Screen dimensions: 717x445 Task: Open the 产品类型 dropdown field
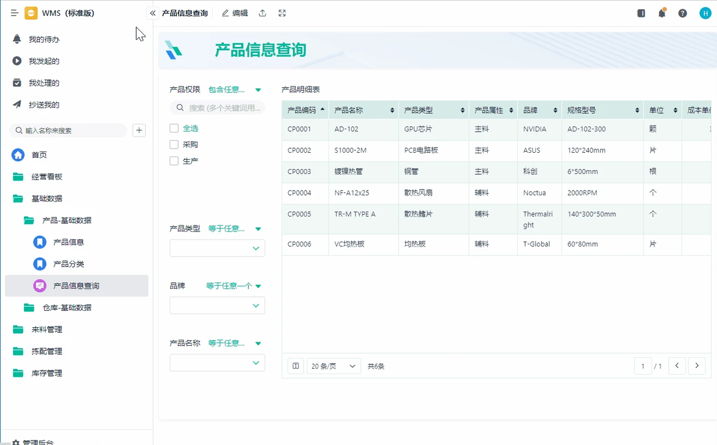(x=217, y=248)
